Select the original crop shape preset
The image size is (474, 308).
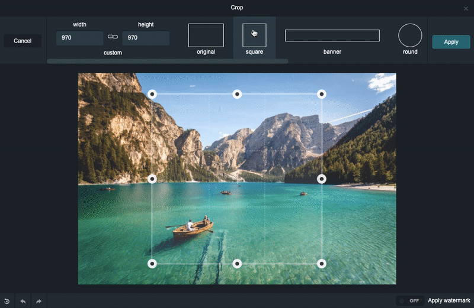206,35
